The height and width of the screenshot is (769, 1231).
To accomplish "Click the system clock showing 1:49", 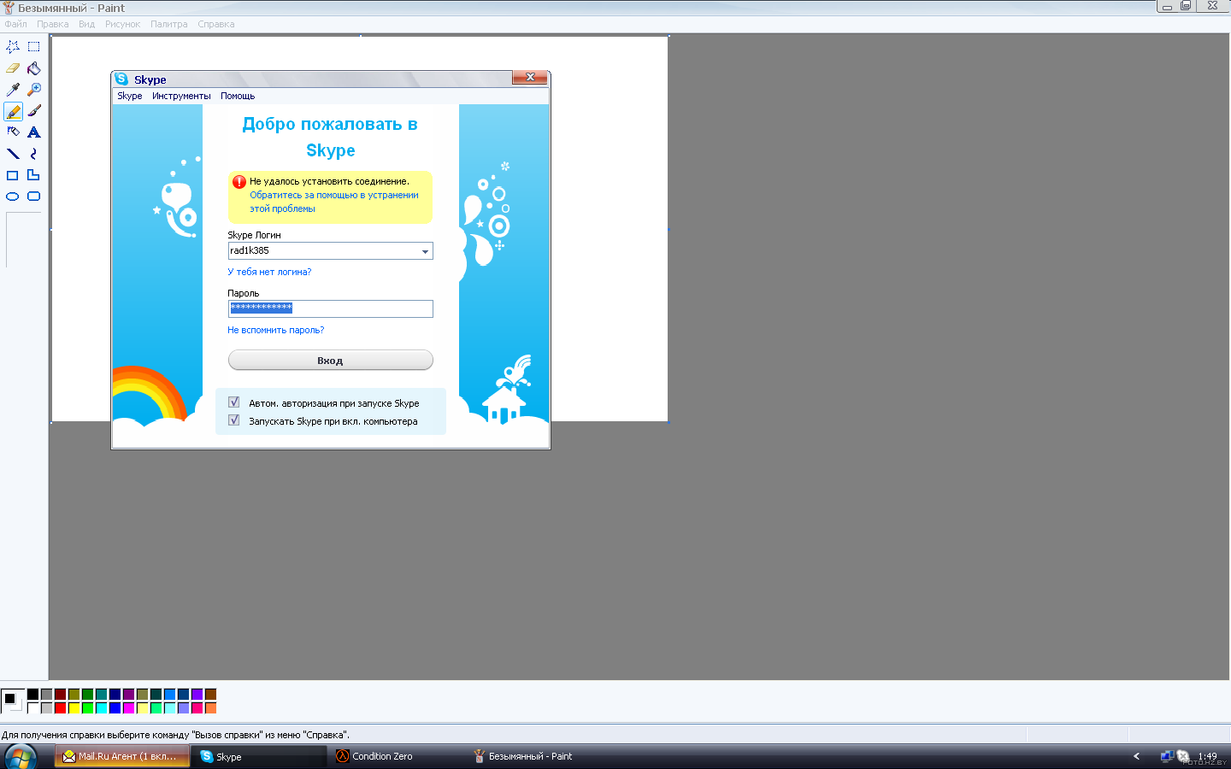I will coord(1207,756).
